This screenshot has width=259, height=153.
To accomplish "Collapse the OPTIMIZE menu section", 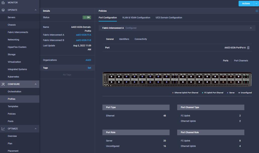I will 35,129.
